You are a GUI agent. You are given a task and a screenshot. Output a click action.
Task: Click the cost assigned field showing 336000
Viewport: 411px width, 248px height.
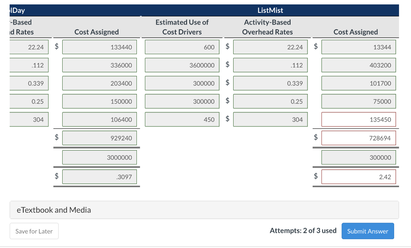pyautogui.click(x=100, y=65)
